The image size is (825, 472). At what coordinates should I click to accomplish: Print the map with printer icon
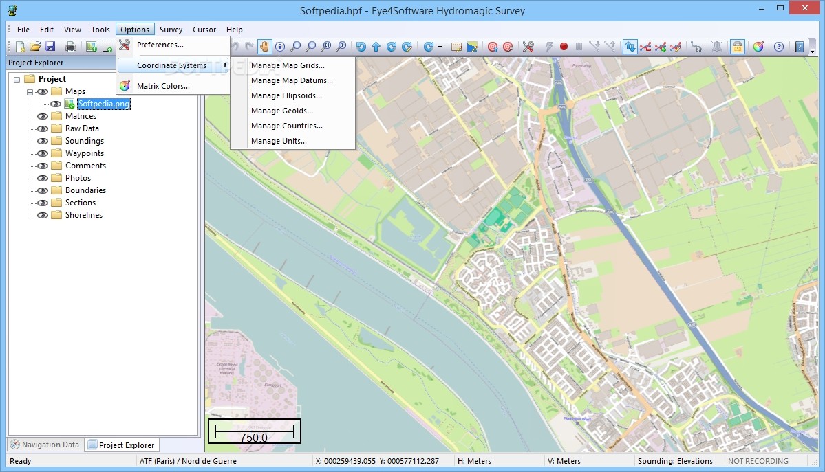[x=70, y=47]
